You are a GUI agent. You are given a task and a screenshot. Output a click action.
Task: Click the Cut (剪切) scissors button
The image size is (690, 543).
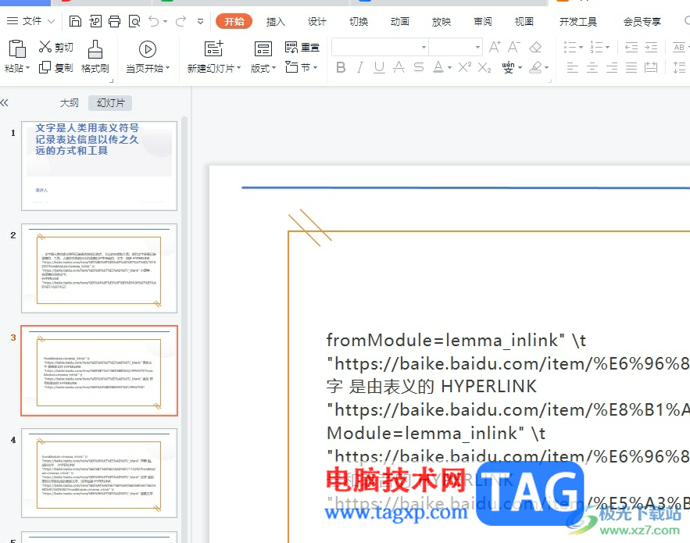coord(56,47)
